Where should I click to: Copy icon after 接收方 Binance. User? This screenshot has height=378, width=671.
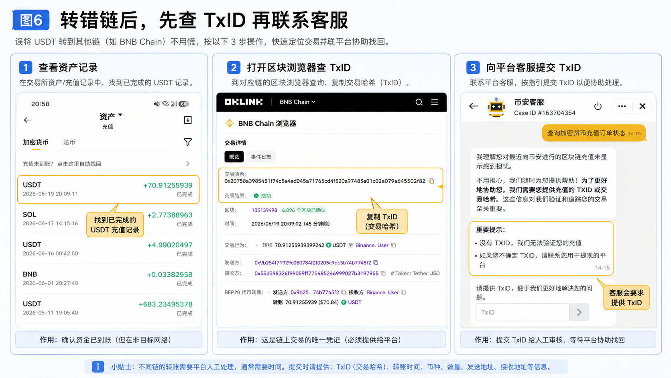(403, 292)
